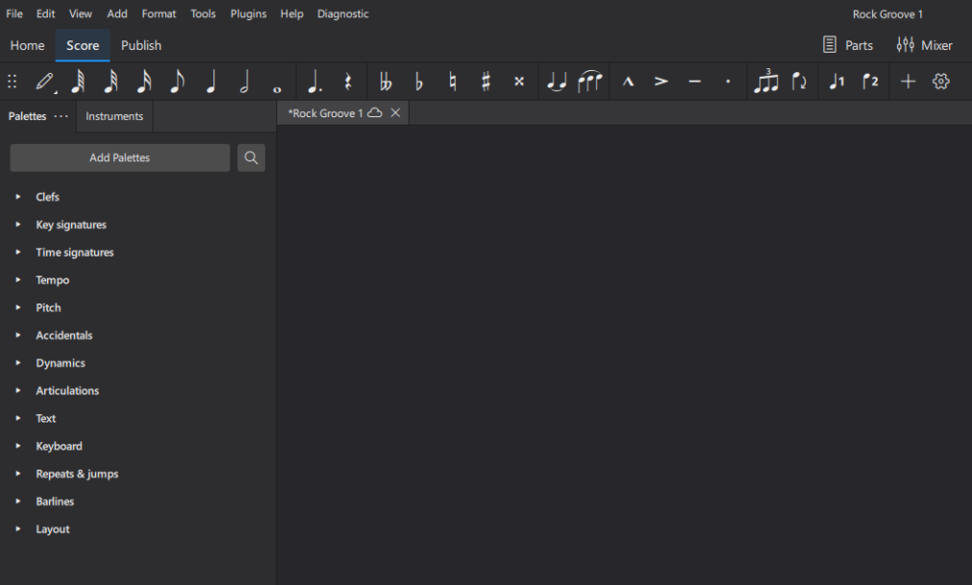Viewport: 972px width, 585px height.
Task: Expand the Time signatures palette
Action: [18, 253]
